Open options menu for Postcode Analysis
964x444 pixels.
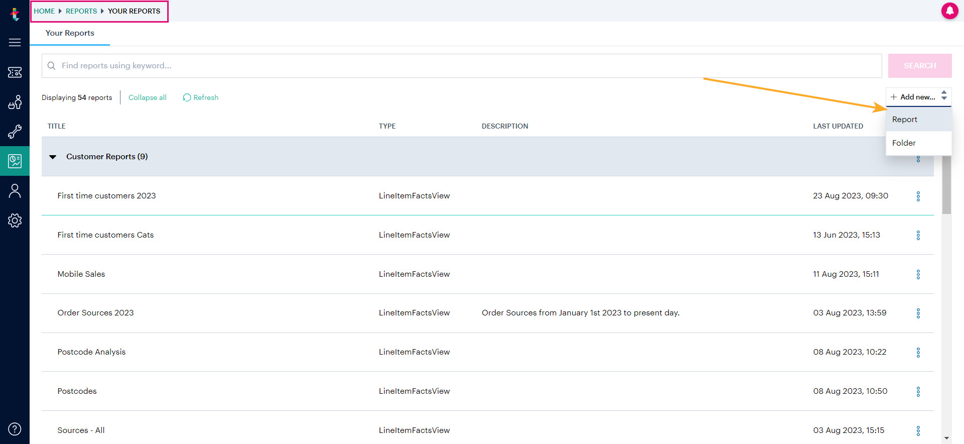(918, 353)
